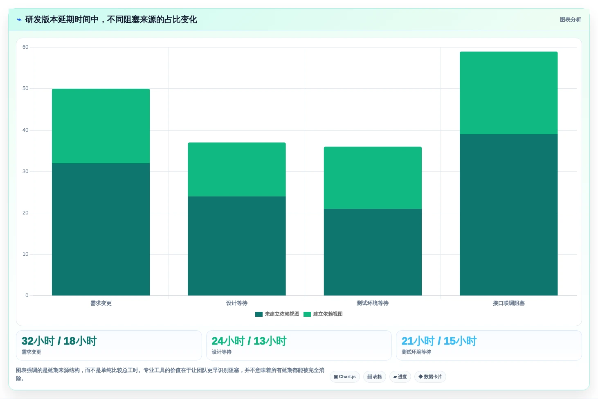Toggle the 未建立依赖视图 legend entry
The image size is (598, 399).
pyautogui.click(x=277, y=314)
